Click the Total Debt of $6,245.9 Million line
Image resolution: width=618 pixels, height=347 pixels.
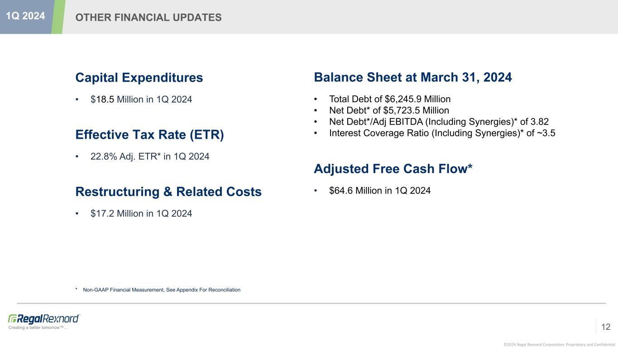click(390, 99)
